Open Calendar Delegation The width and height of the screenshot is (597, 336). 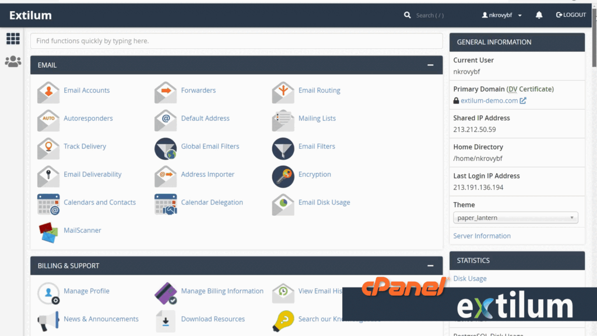(x=213, y=202)
